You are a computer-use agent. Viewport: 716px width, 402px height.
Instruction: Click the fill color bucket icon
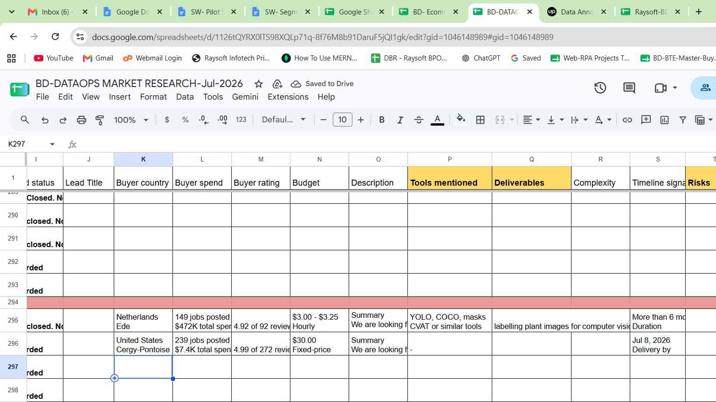[x=461, y=120]
